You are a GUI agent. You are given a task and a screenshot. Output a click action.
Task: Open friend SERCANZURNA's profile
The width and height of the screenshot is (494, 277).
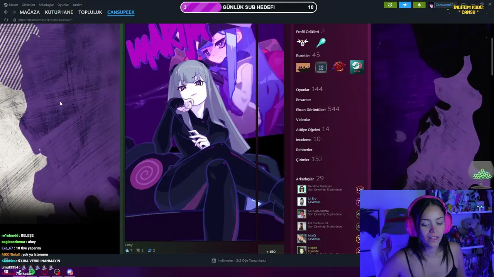318,211
